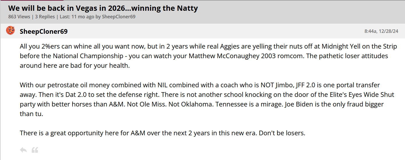Open the thread title 'We will be back in Vegas'
This screenshot has height=160, width=405.
103,8
